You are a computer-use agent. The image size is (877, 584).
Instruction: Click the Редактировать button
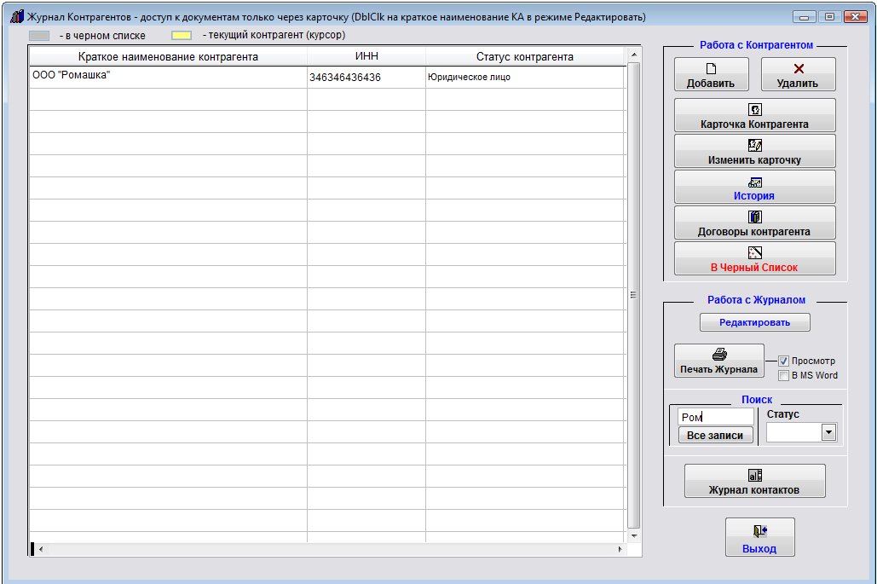(754, 323)
